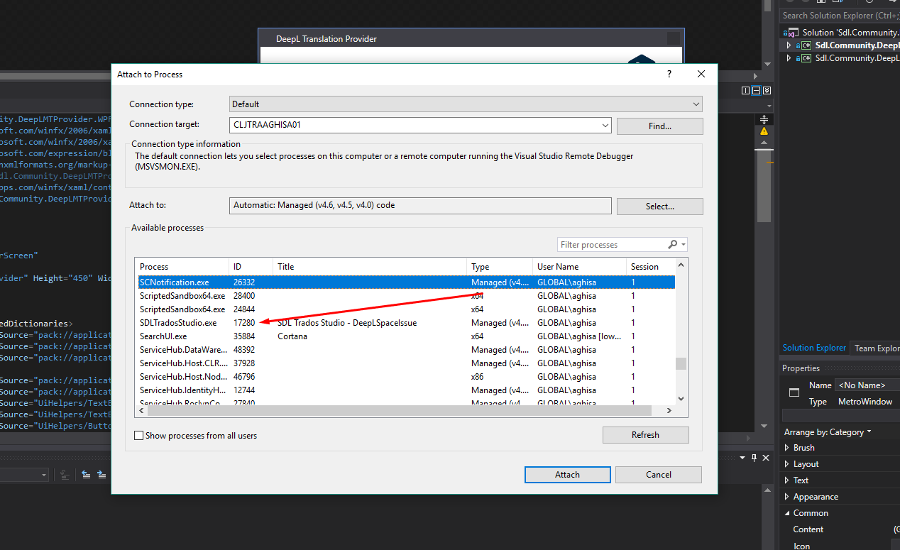900x550 pixels.
Task: Click the Find... button
Action: [660, 126]
